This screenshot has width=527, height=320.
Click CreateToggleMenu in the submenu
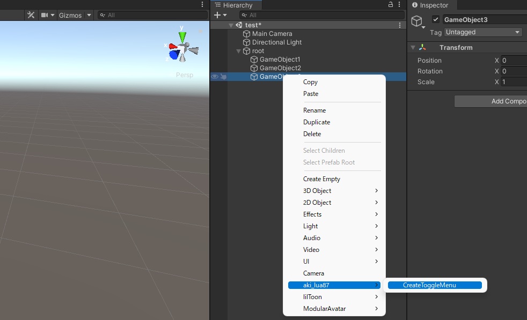point(435,285)
